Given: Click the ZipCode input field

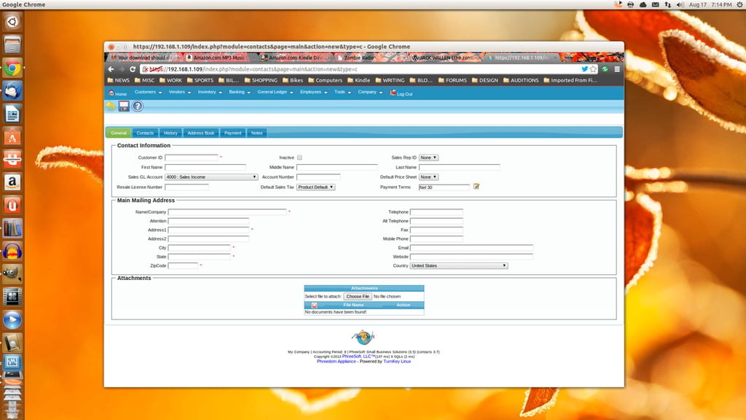Looking at the screenshot, I should point(183,265).
